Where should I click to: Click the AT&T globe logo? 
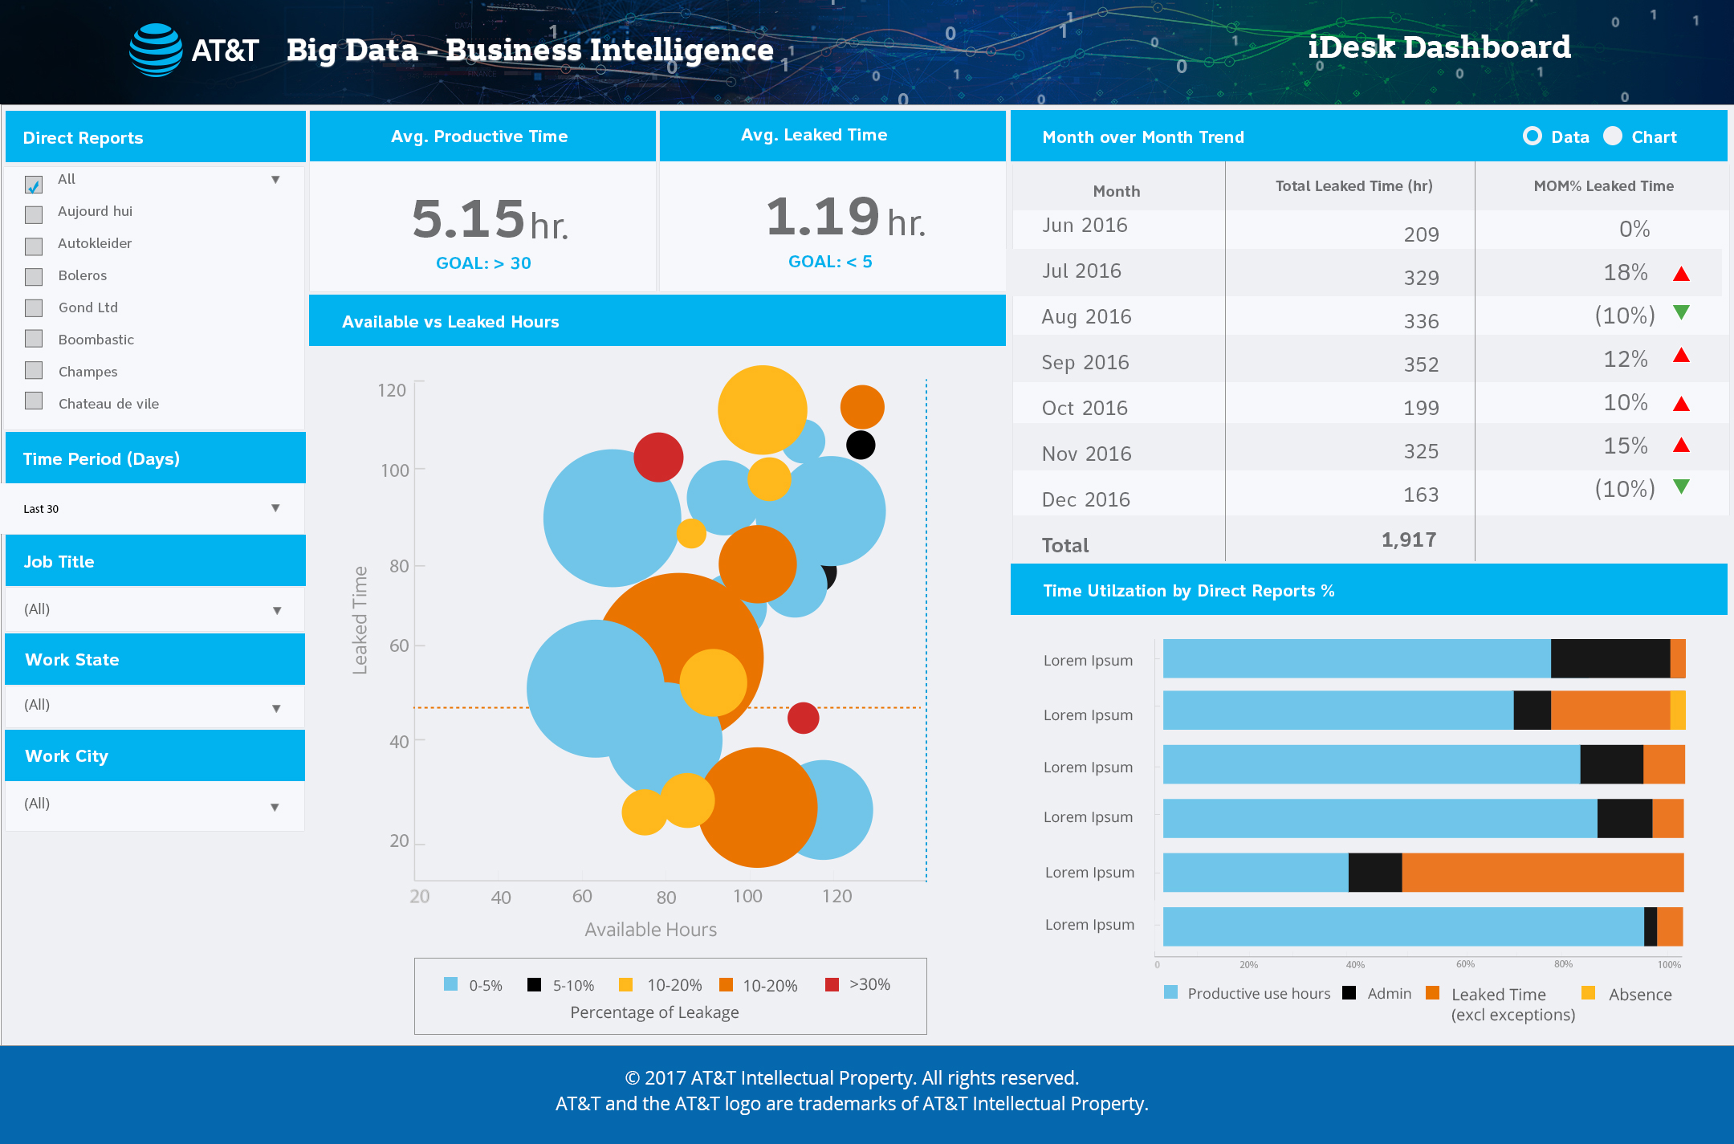click(156, 50)
